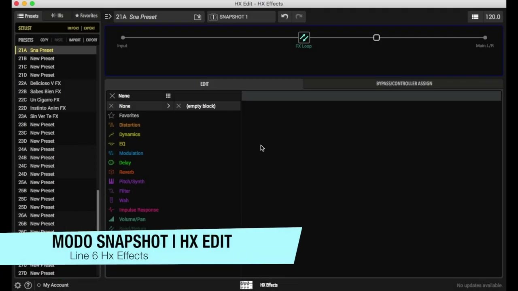Click the presets IMPORT button

pyautogui.click(x=75, y=40)
